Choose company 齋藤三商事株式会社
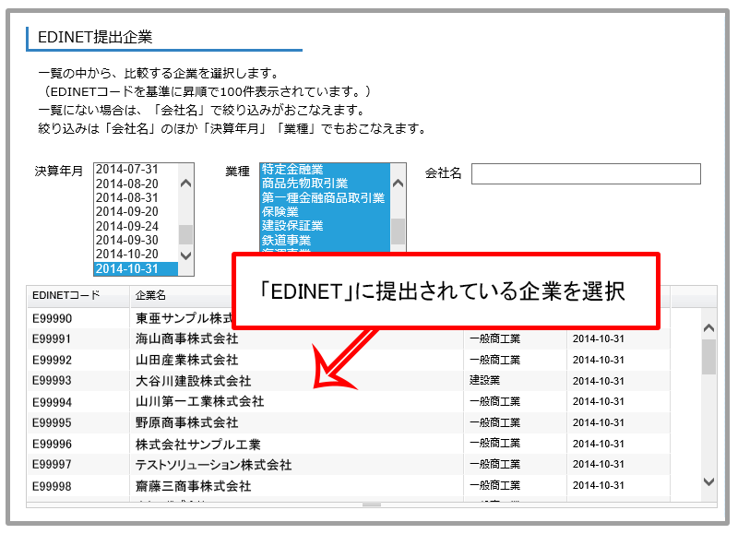Image resolution: width=738 pixels, height=534 pixels. [x=194, y=486]
